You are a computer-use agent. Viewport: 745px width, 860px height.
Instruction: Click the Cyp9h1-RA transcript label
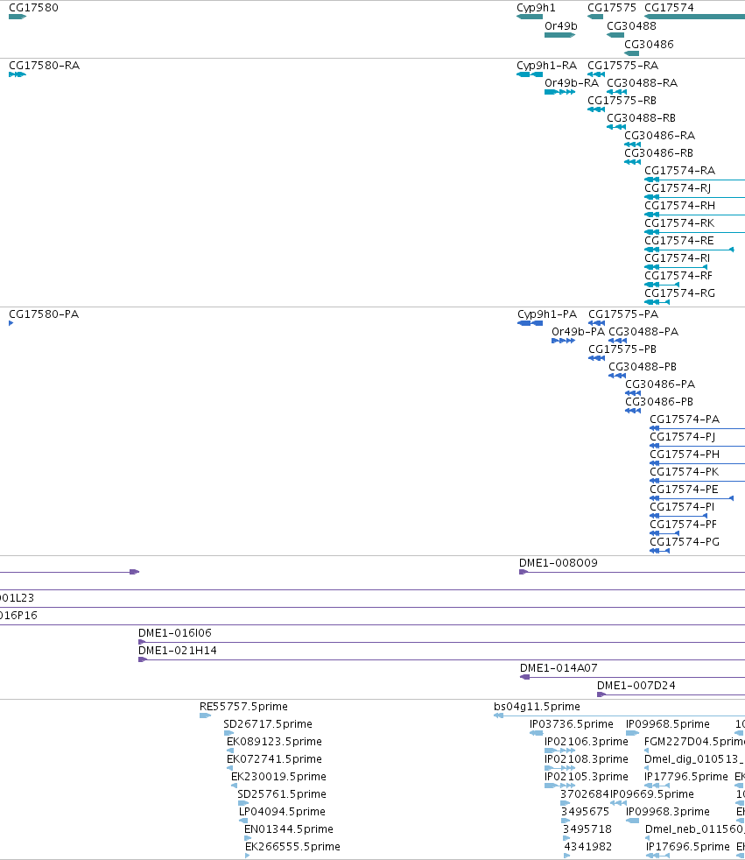click(x=546, y=66)
